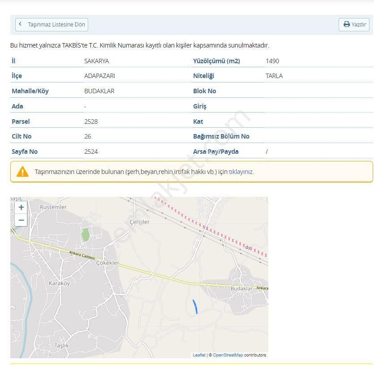The image size is (374, 365).
Task: Click the Çerçiler place label on map
Action: tap(139, 222)
